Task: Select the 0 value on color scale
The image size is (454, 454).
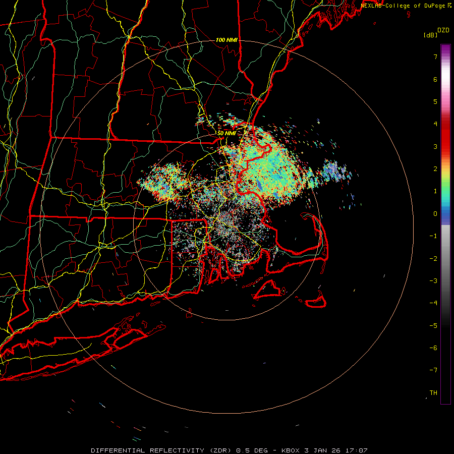Action: (435, 214)
